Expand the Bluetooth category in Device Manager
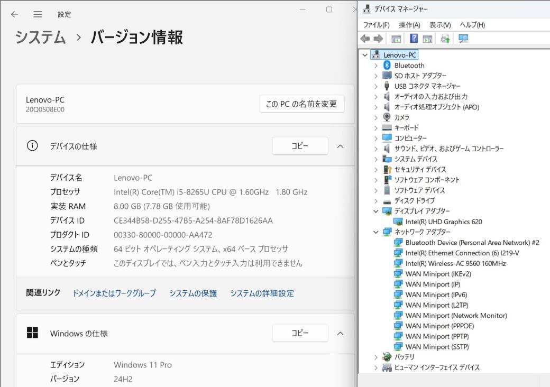The image size is (550, 387). pos(376,65)
